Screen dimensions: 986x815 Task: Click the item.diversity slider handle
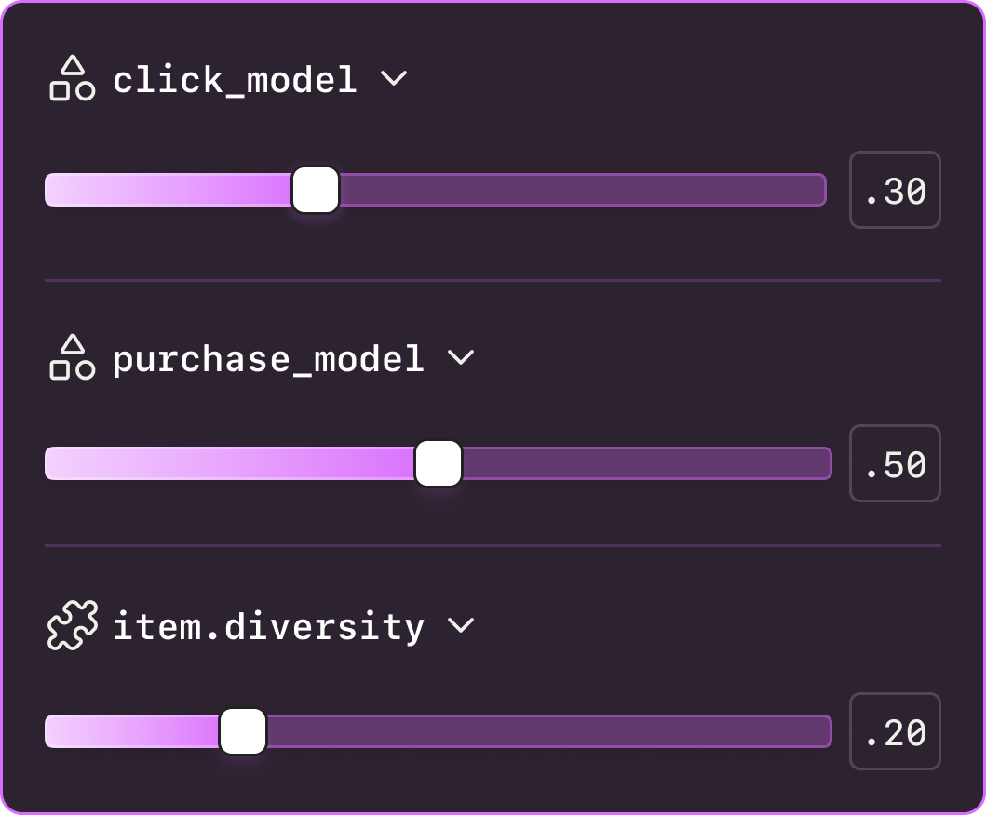(x=243, y=731)
